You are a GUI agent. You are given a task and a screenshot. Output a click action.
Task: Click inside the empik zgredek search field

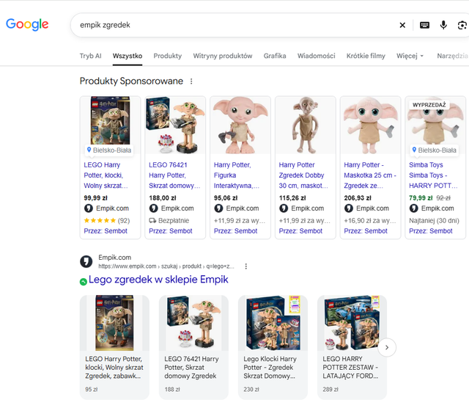[x=233, y=25]
